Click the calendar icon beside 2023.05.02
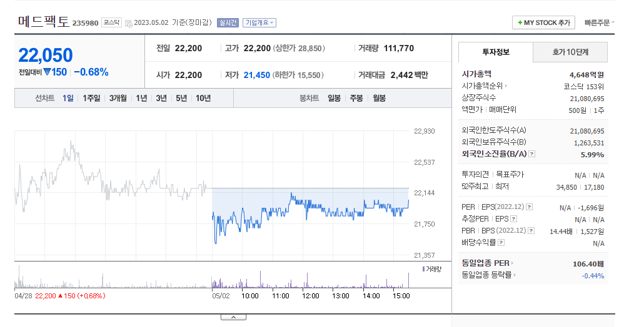This screenshot has width=634, height=327. [x=129, y=24]
